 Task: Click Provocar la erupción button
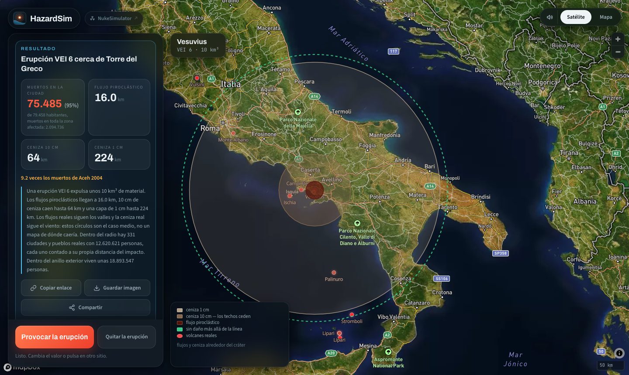coord(55,337)
